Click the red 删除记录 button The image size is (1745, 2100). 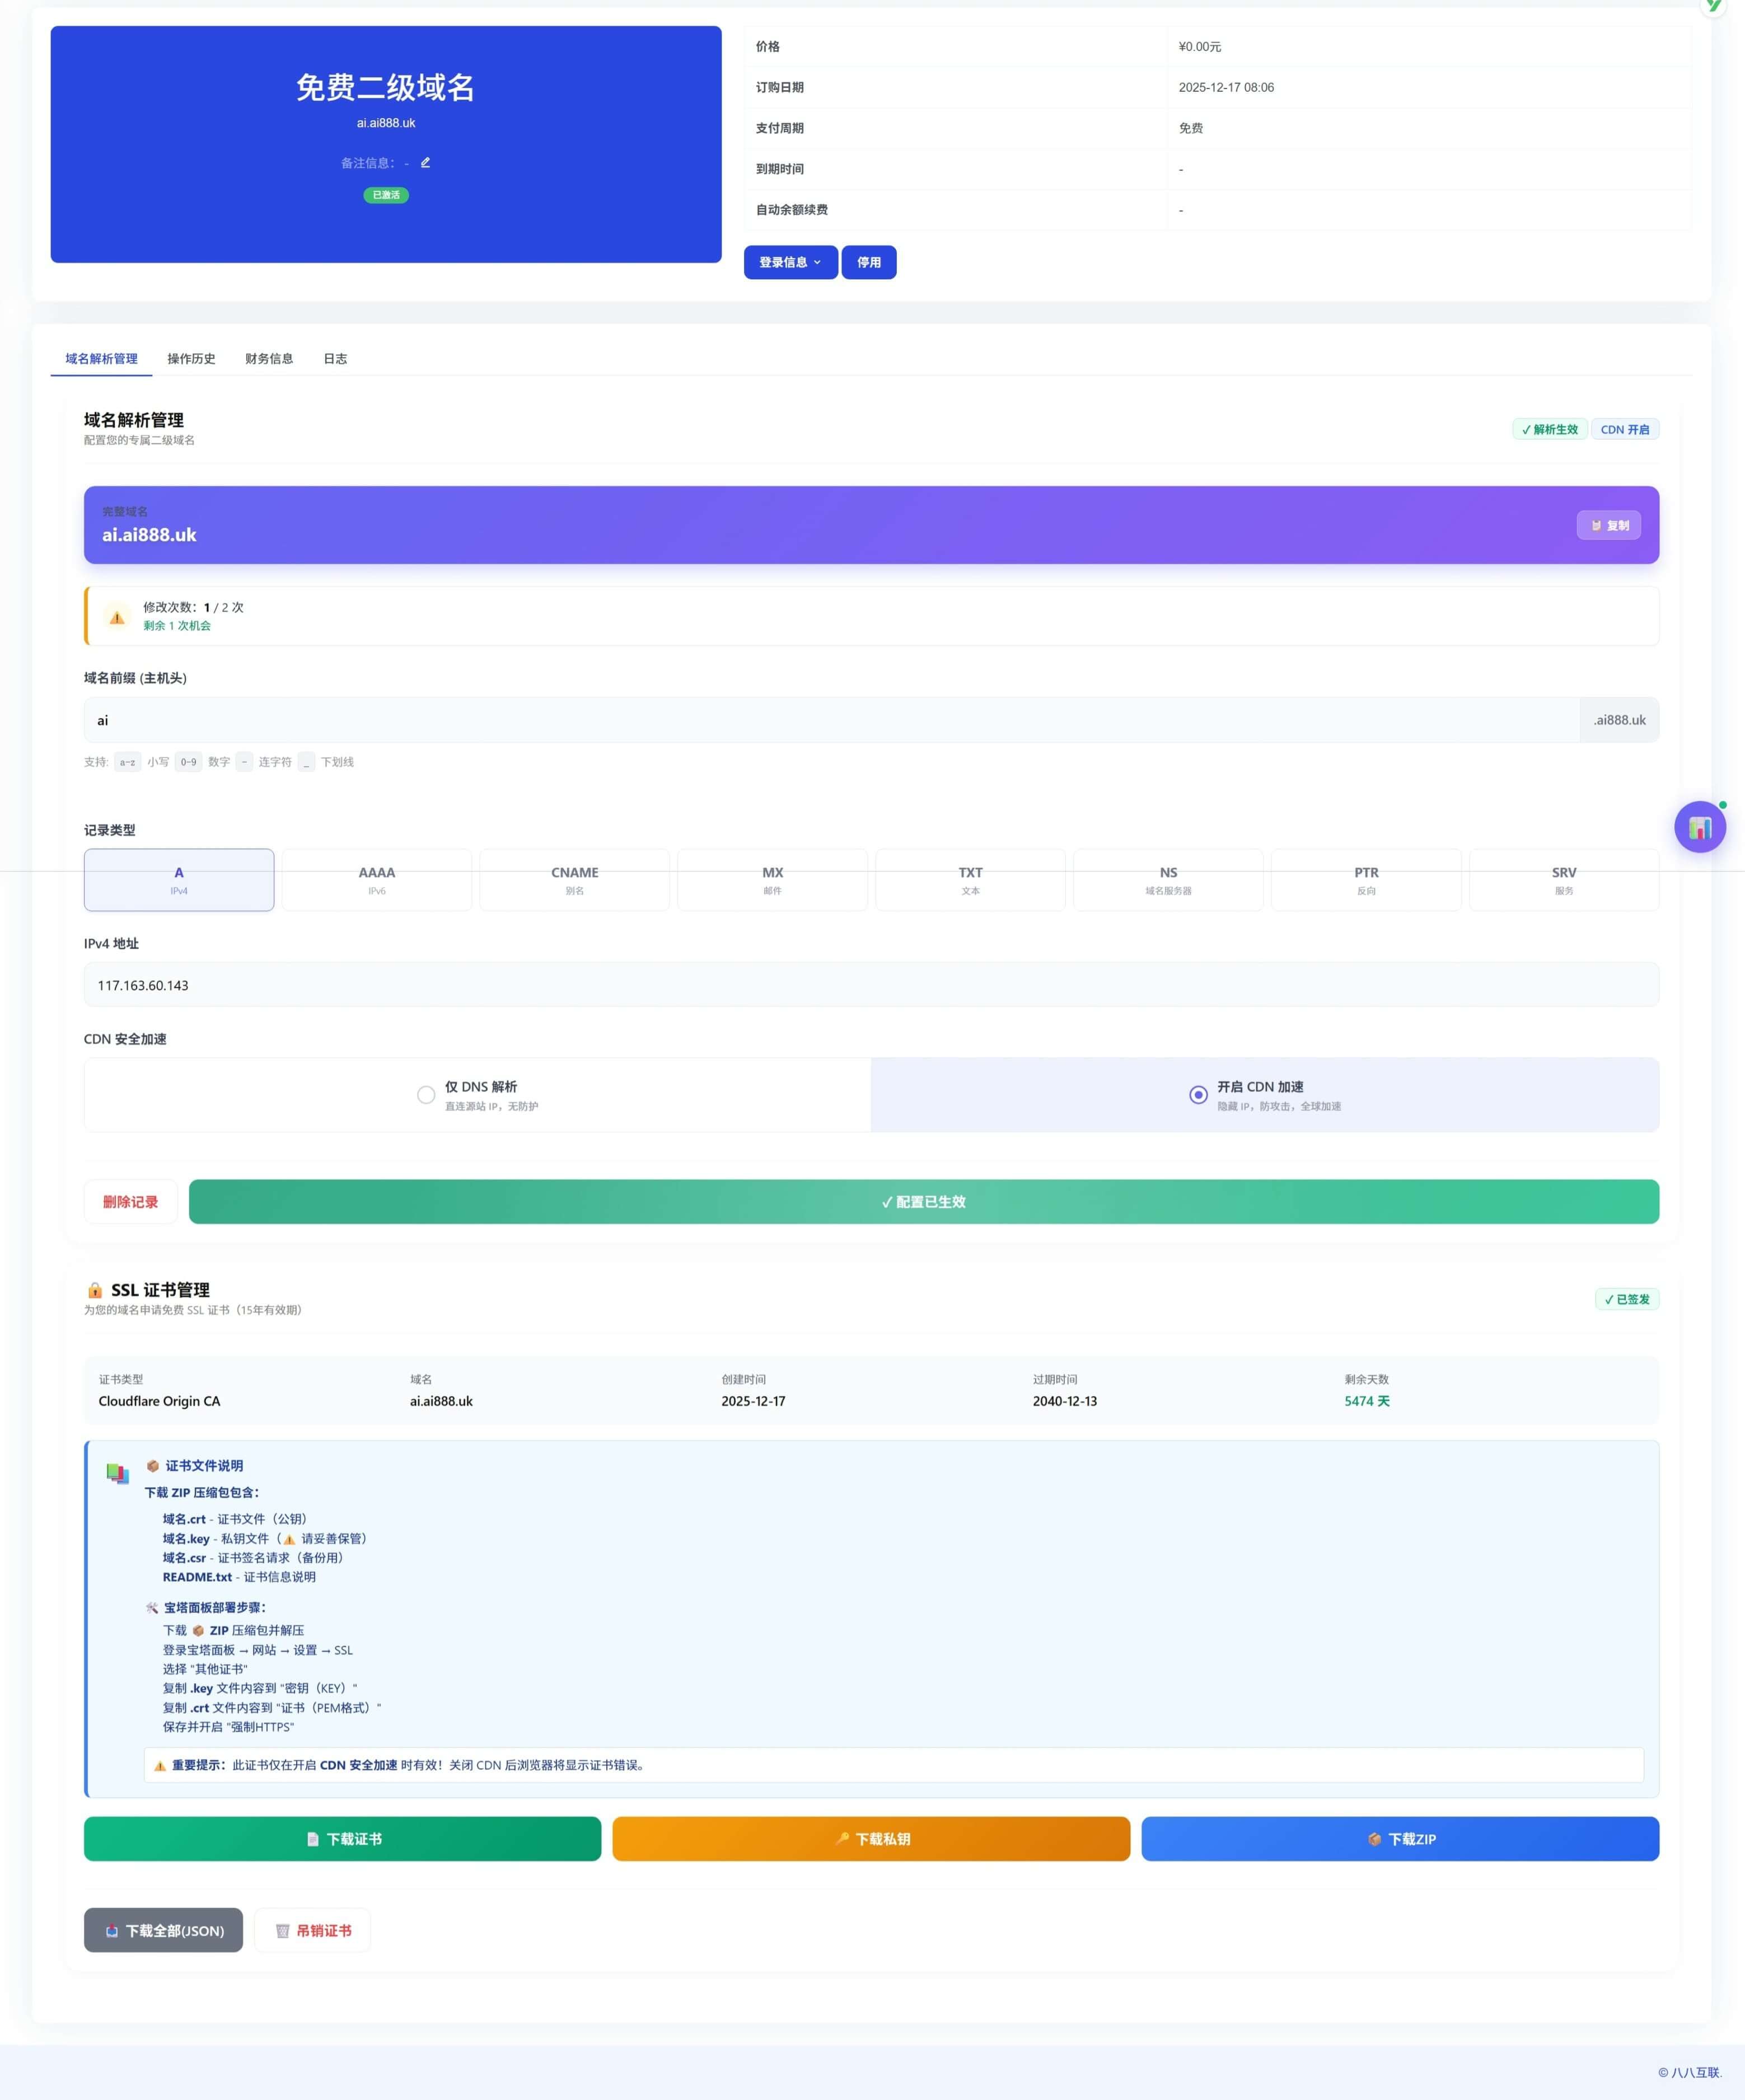(x=130, y=1201)
